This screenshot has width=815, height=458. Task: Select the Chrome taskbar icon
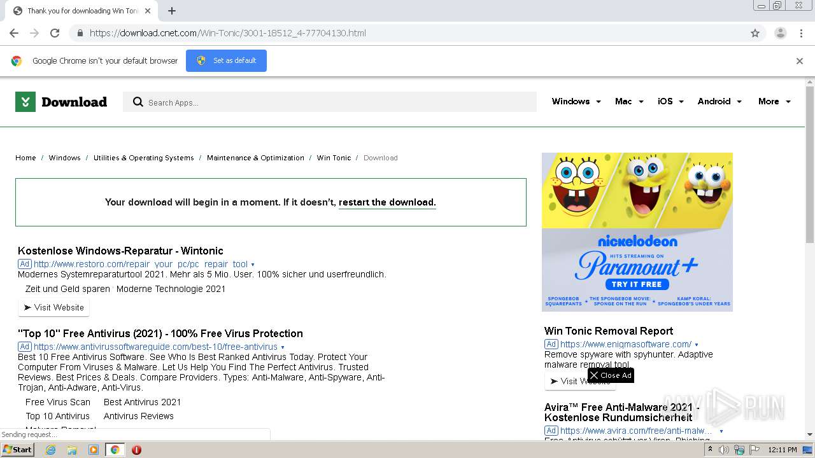point(115,450)
